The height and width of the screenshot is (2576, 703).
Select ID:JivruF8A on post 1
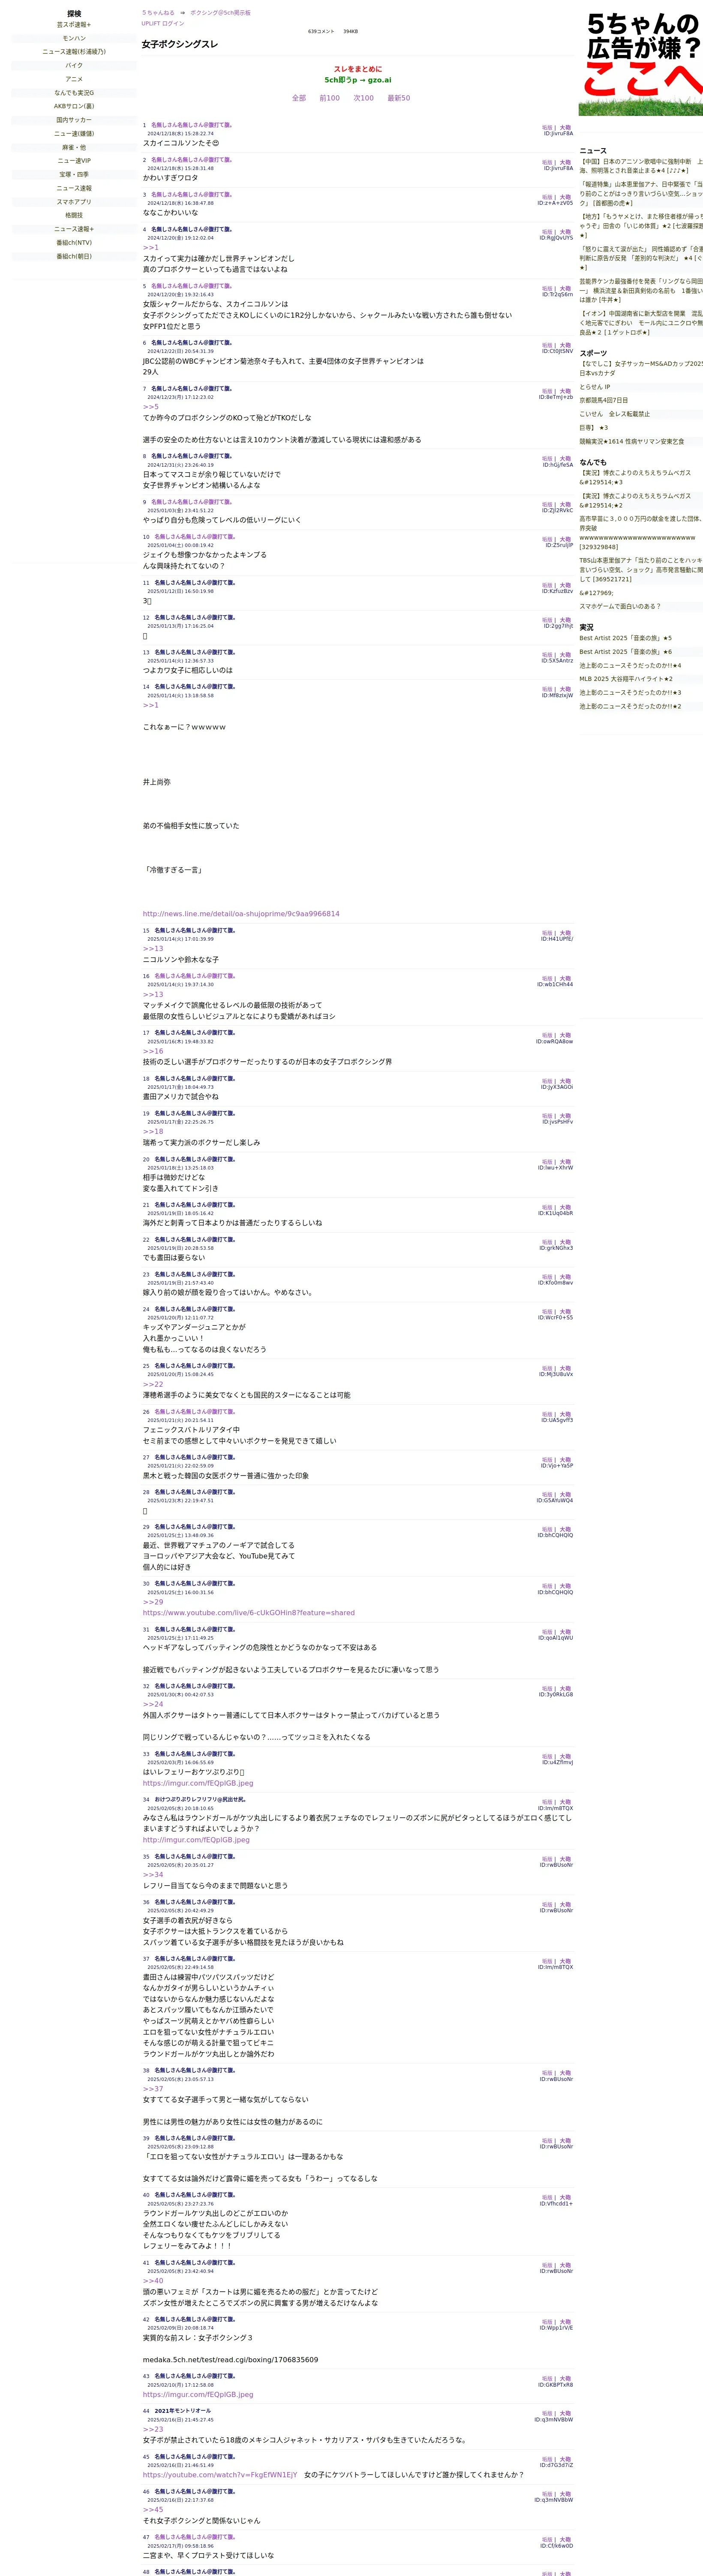[558, 134]
